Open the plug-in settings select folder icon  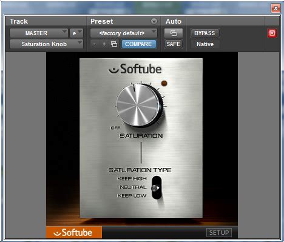[114, 44]
